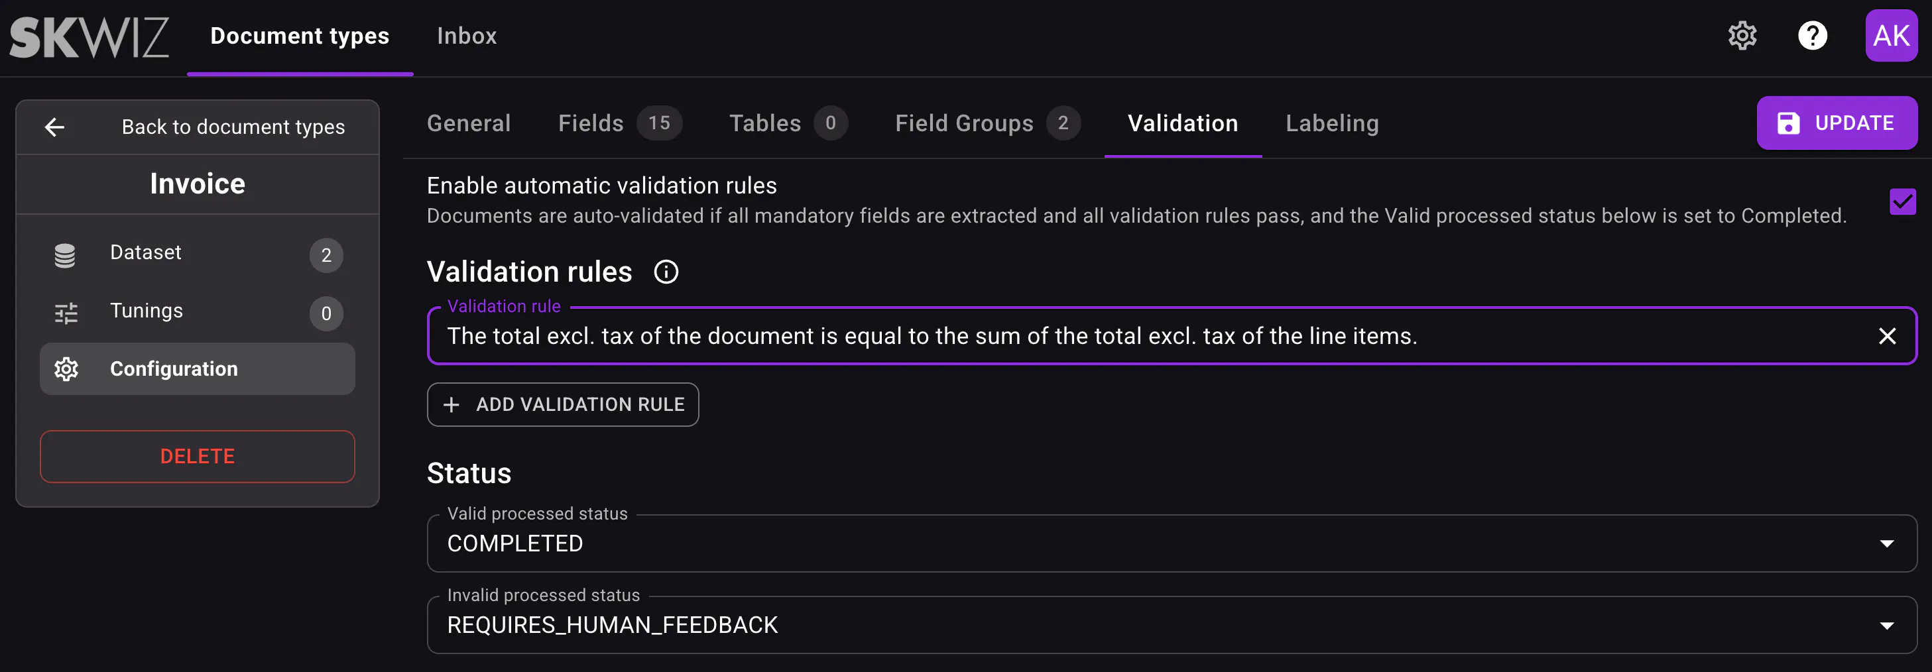The image size is (1932, 672).
Task: Open Tunings via the sliders icon
Action: (x=65, y=313)
